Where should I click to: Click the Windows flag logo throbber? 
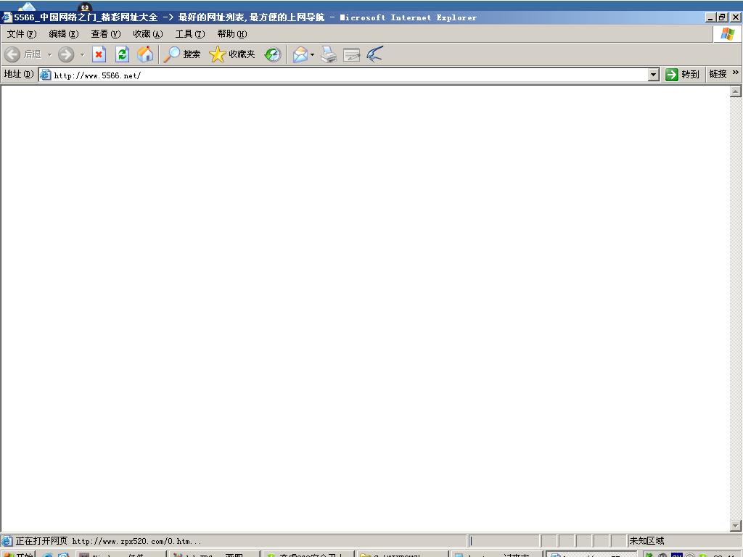(x=727, y=34)
